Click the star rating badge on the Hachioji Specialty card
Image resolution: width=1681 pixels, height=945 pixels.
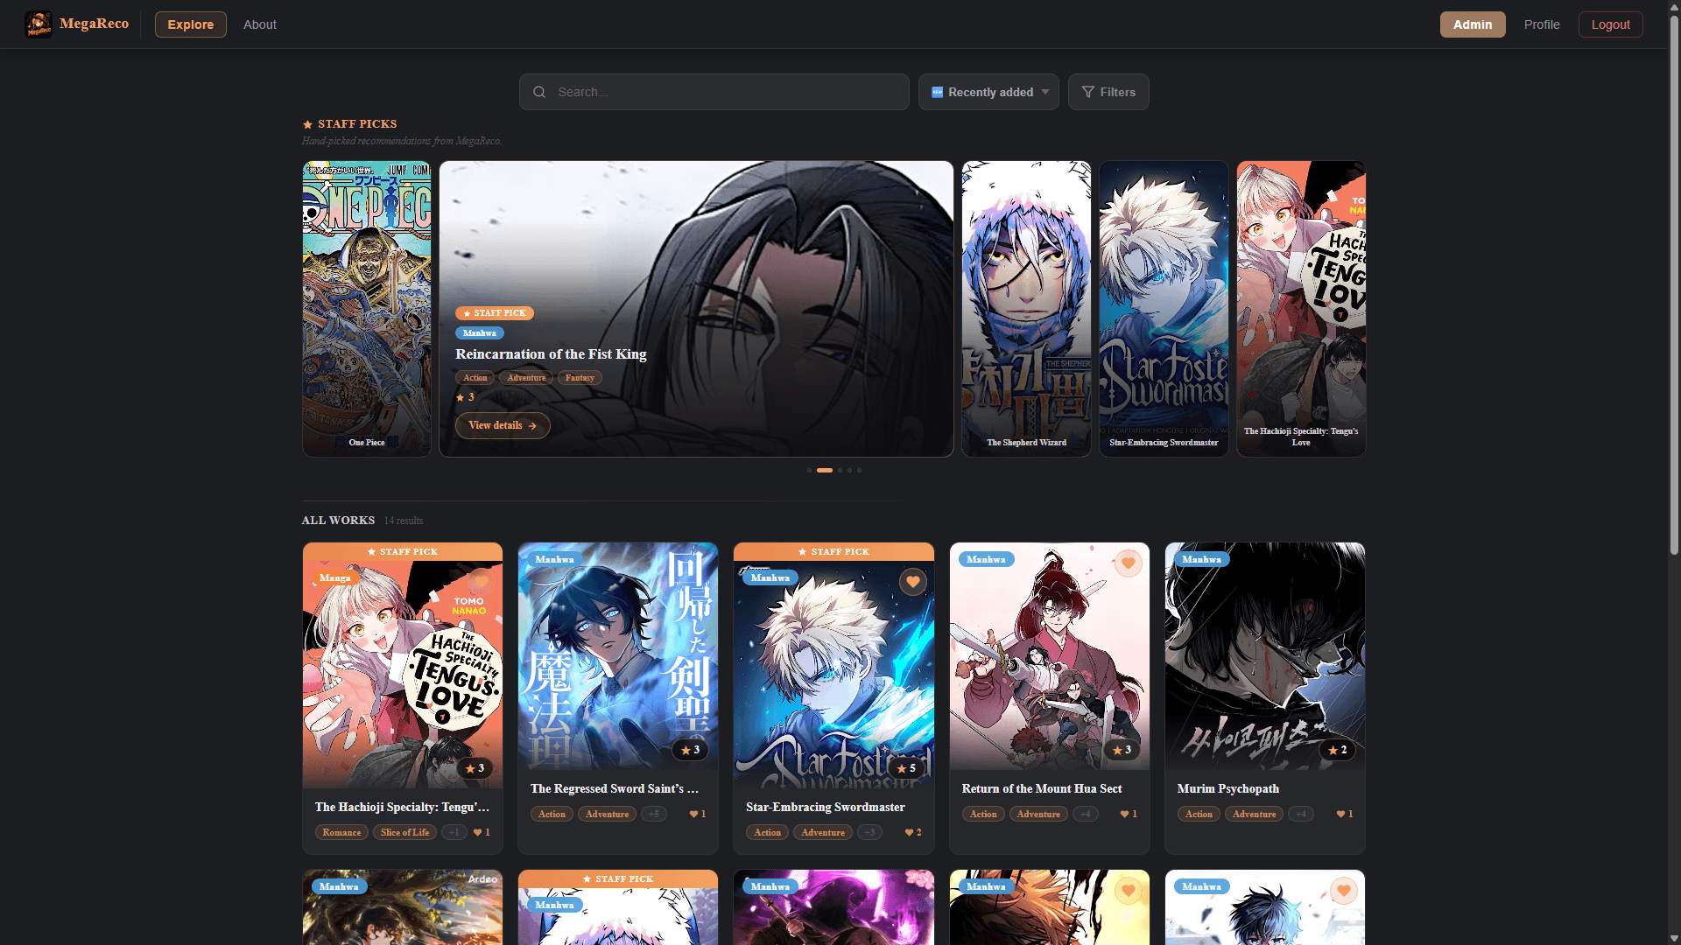pyautogui.click(x=475, y=768)
